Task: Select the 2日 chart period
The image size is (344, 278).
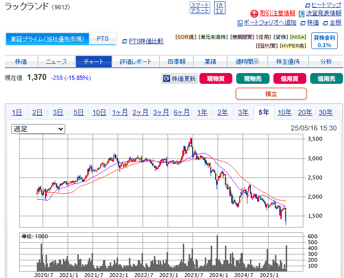Action: pyautogui.click(x=37, y=112)
